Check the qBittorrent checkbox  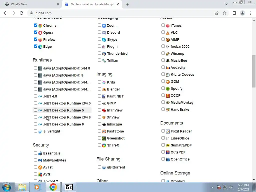(x=99, y=167)
